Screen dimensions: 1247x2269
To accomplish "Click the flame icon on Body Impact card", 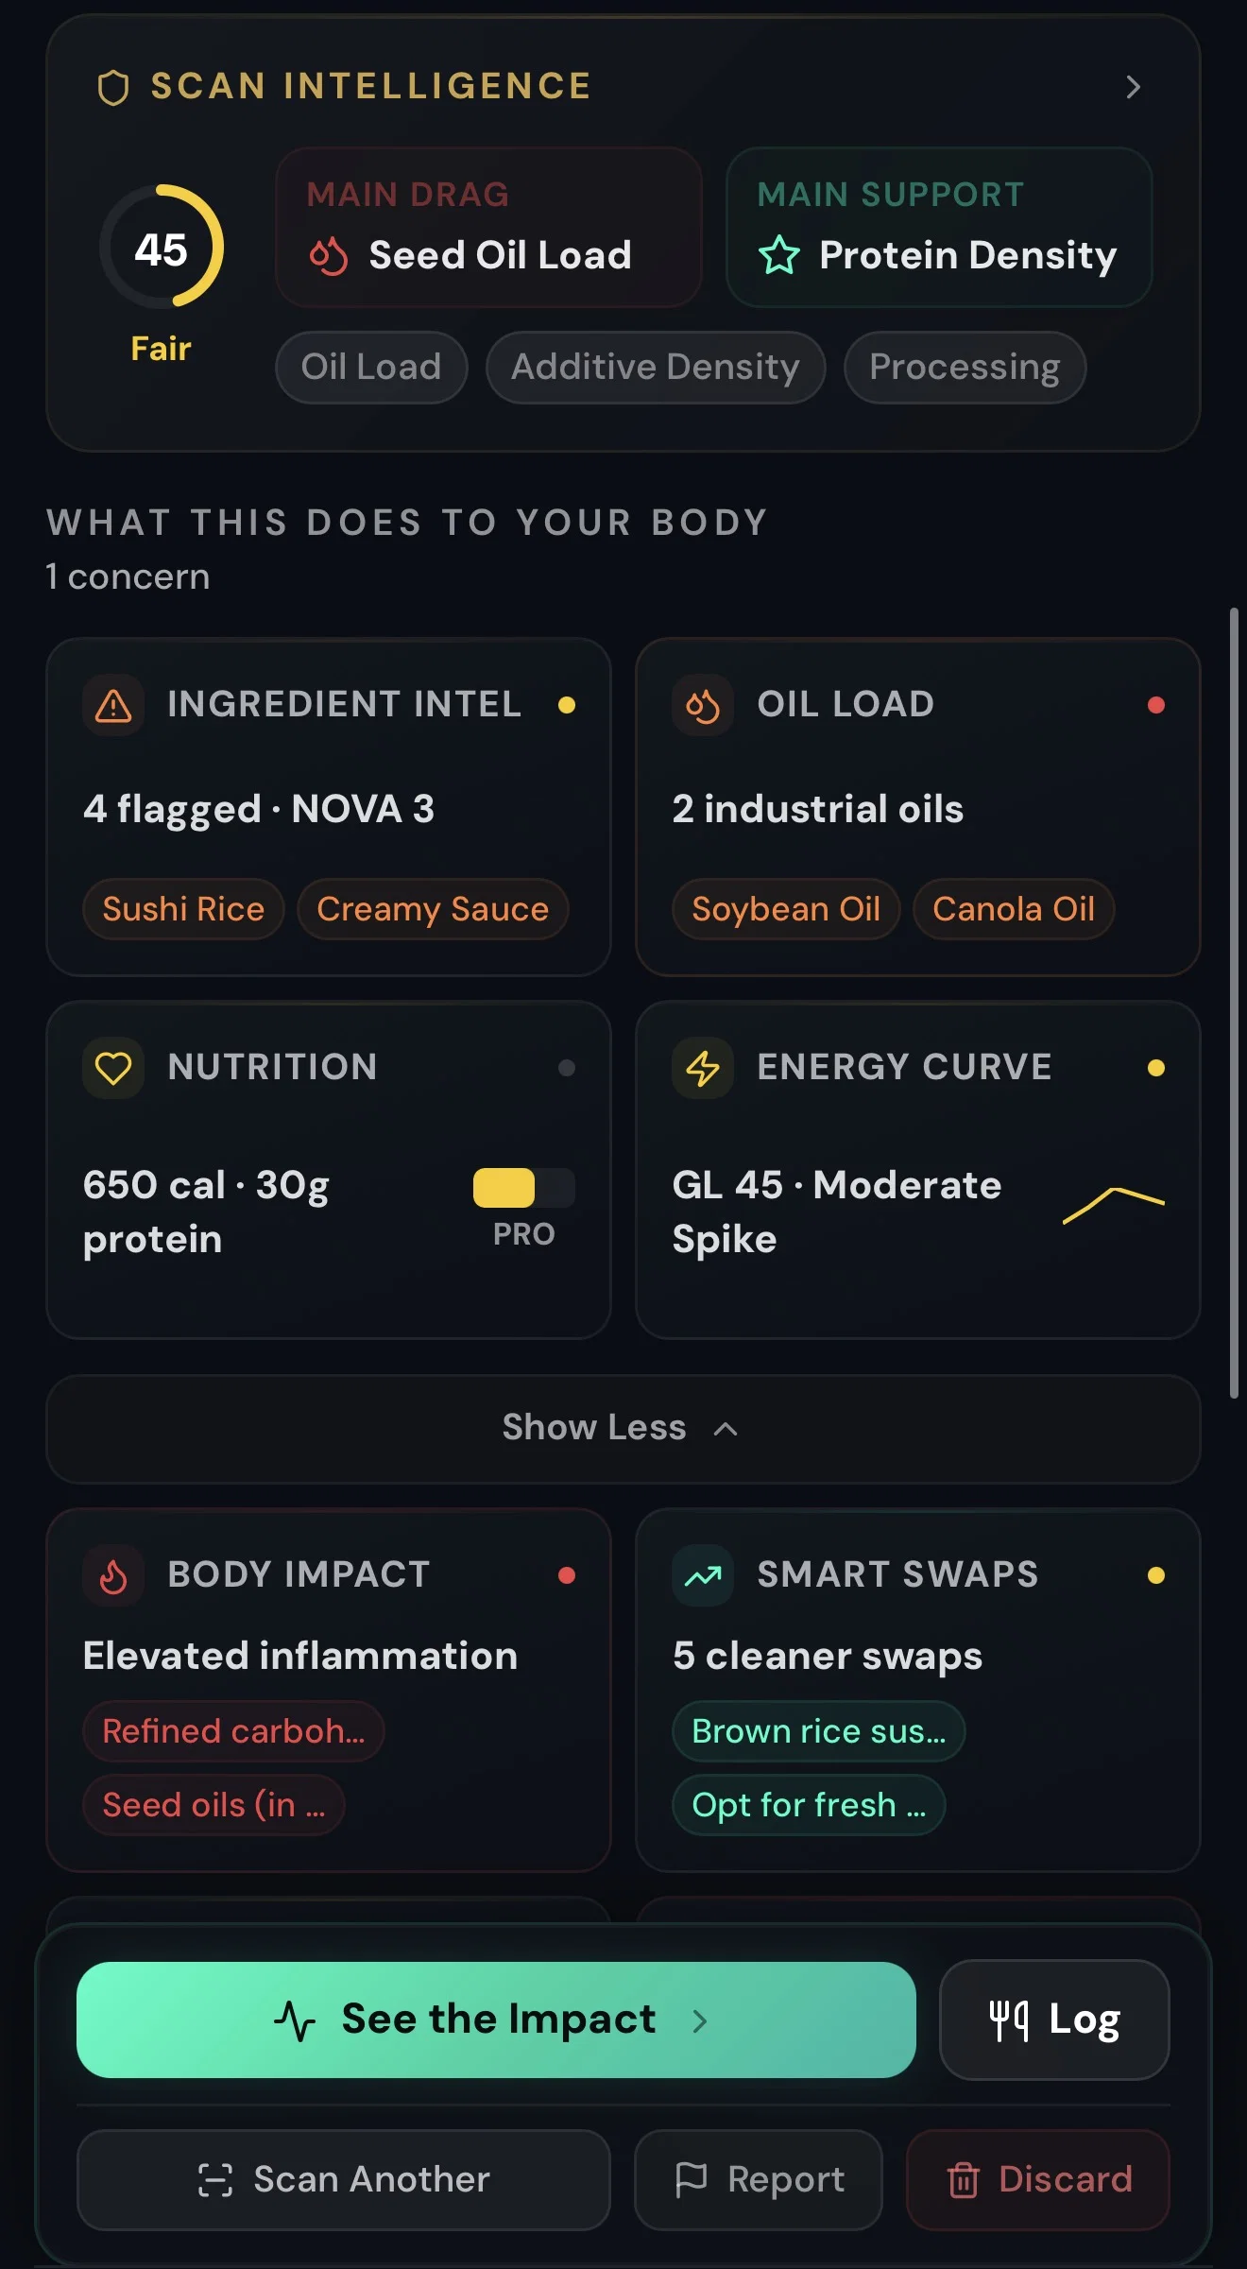I will coord(113,1575).
